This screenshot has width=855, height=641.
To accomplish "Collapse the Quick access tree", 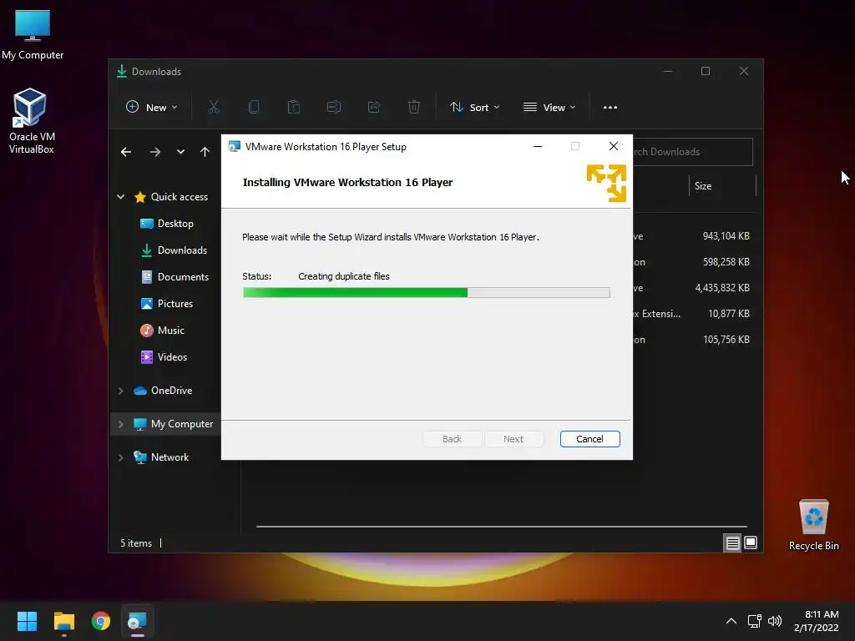I will coord(120,197).
